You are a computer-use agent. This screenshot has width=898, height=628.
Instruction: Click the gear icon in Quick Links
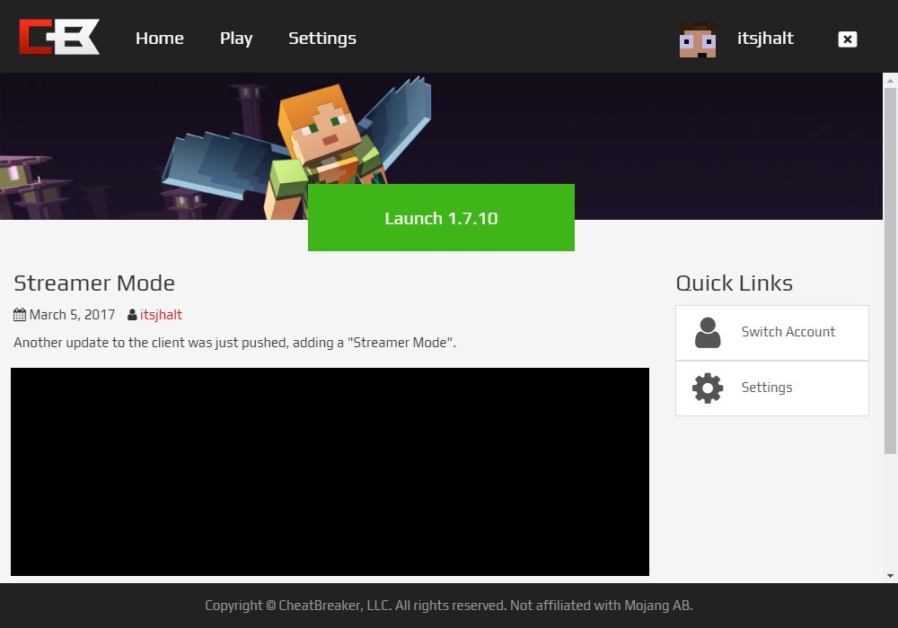point(708,388)
